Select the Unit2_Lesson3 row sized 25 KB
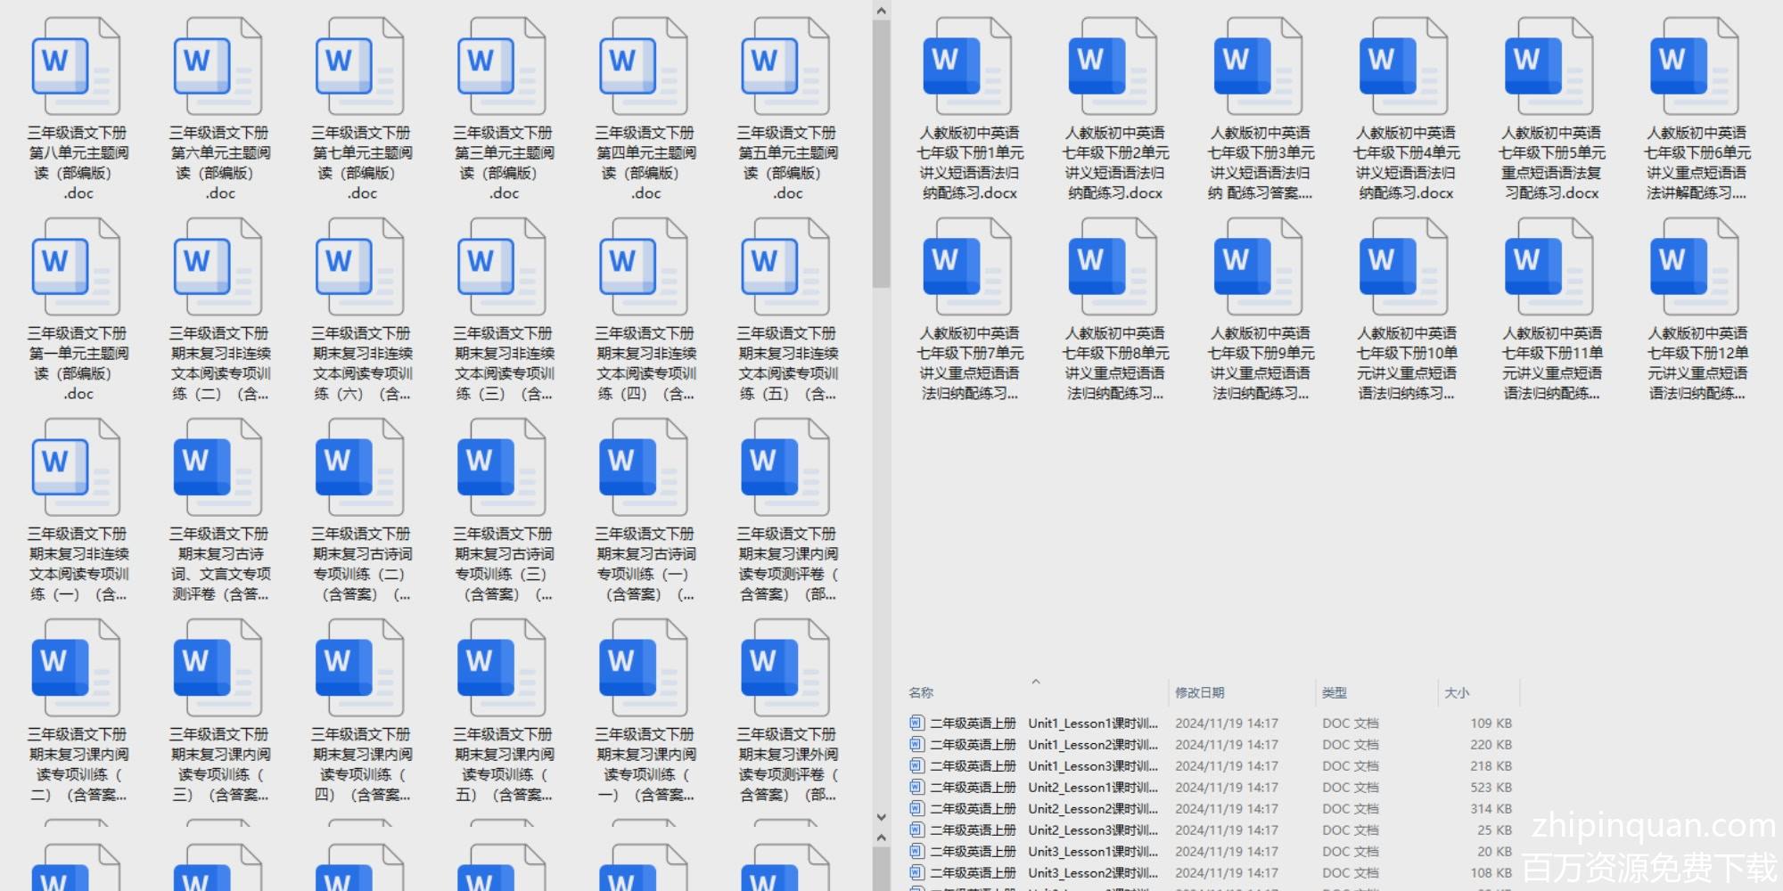 [1092, 830]
